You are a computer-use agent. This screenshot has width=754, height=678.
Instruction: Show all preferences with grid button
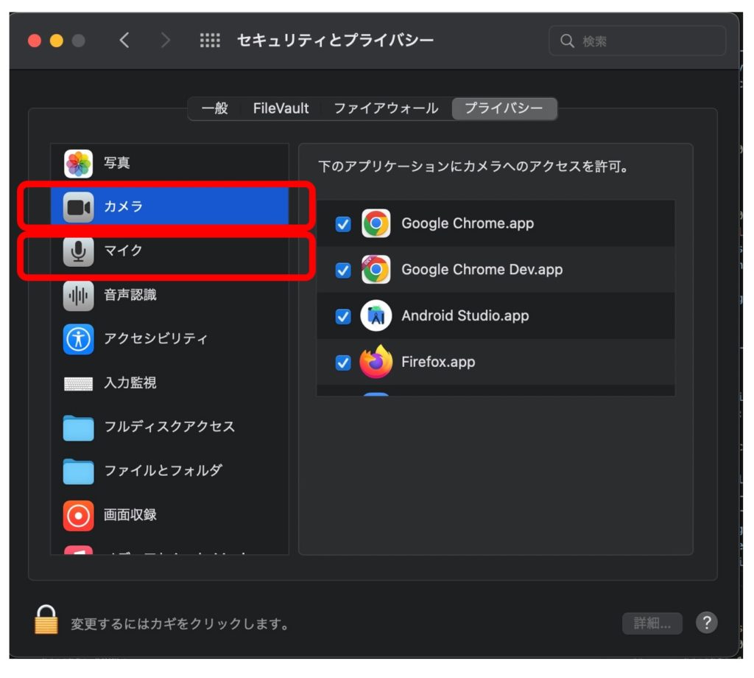pyautogui.click(x=210, y=41)
